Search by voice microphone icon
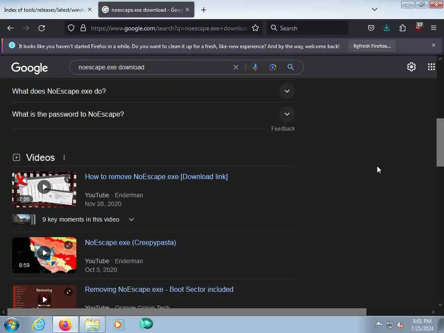444x333 pixels. (255, 67)
